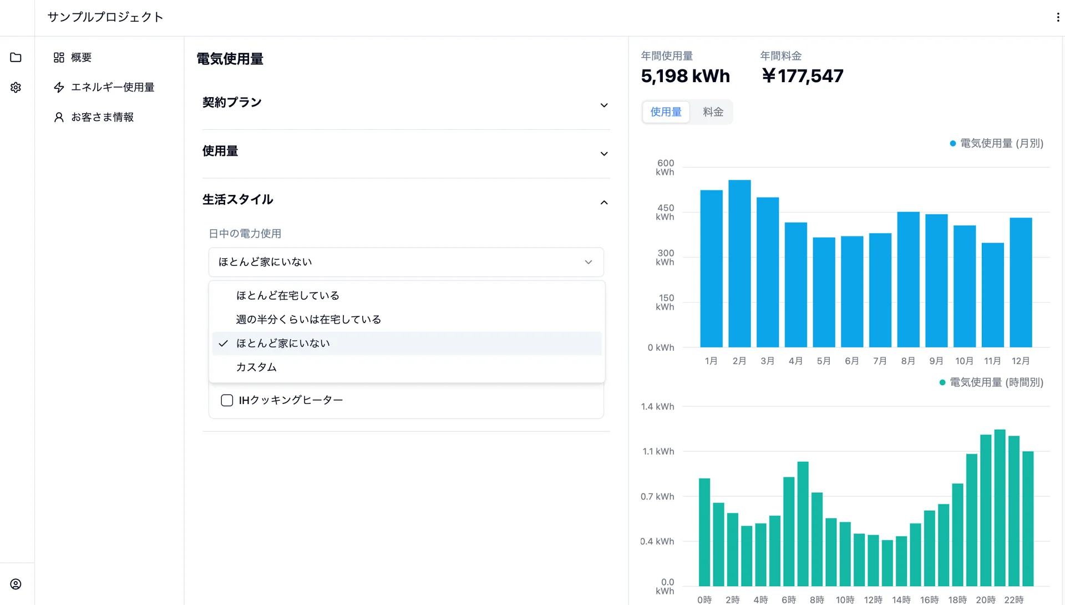Select ほとんど在宅している option
The height and width of the screenshot is (605, 1065).
407,295
